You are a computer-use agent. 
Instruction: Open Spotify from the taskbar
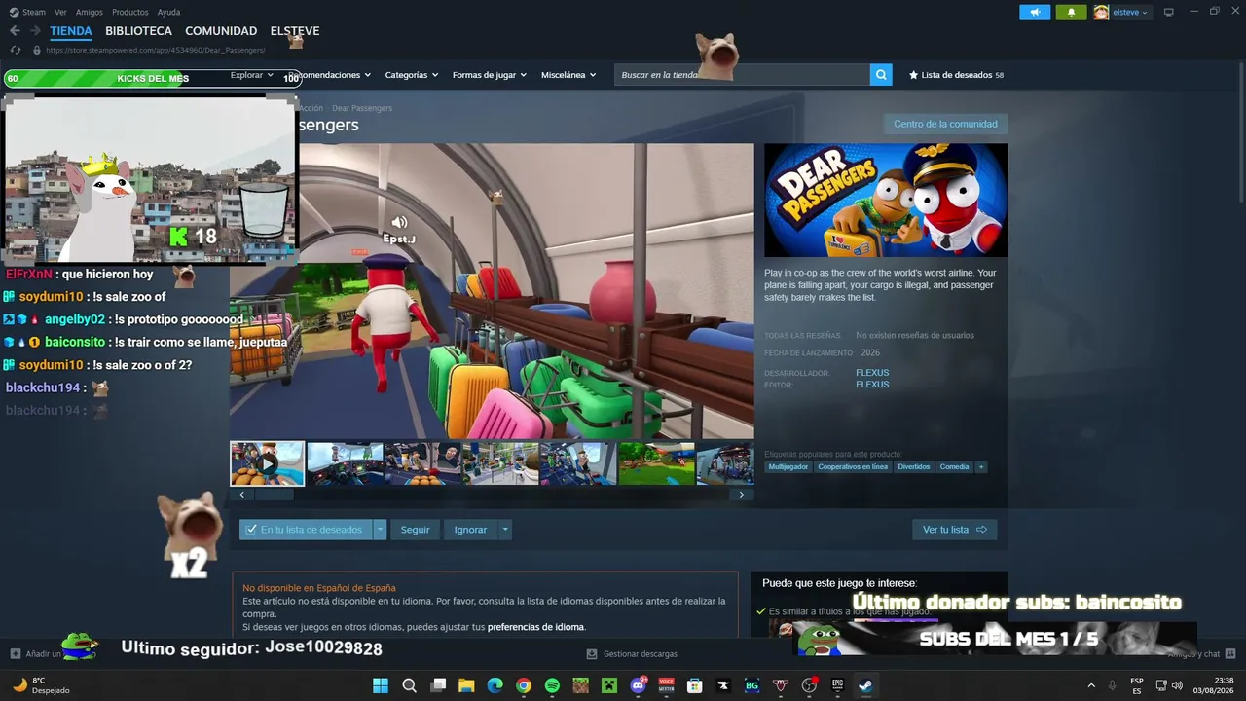click(x=552, y=685)
